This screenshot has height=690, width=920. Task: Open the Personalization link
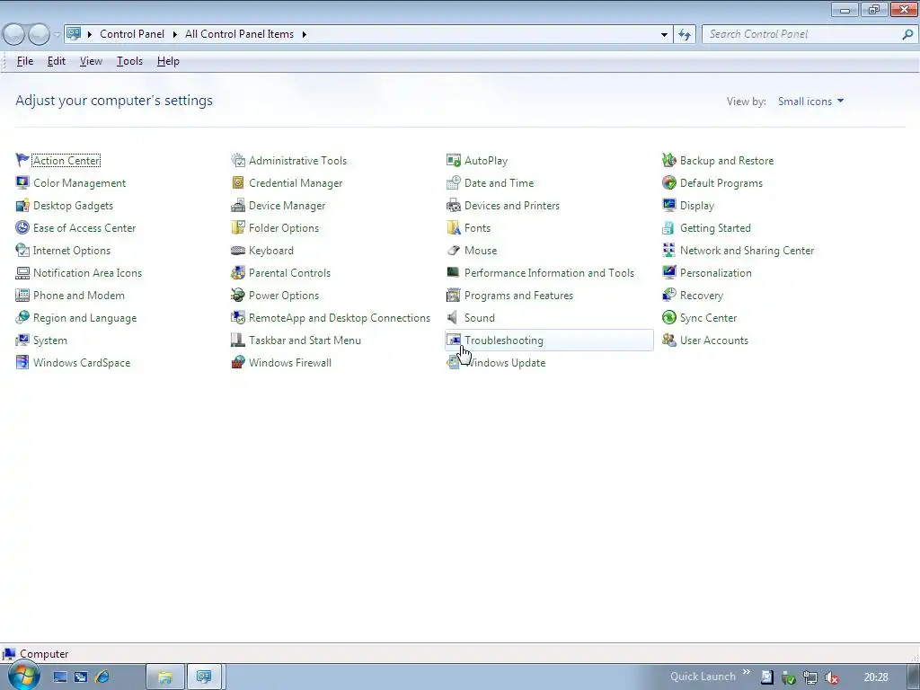(x=715, y=273)
